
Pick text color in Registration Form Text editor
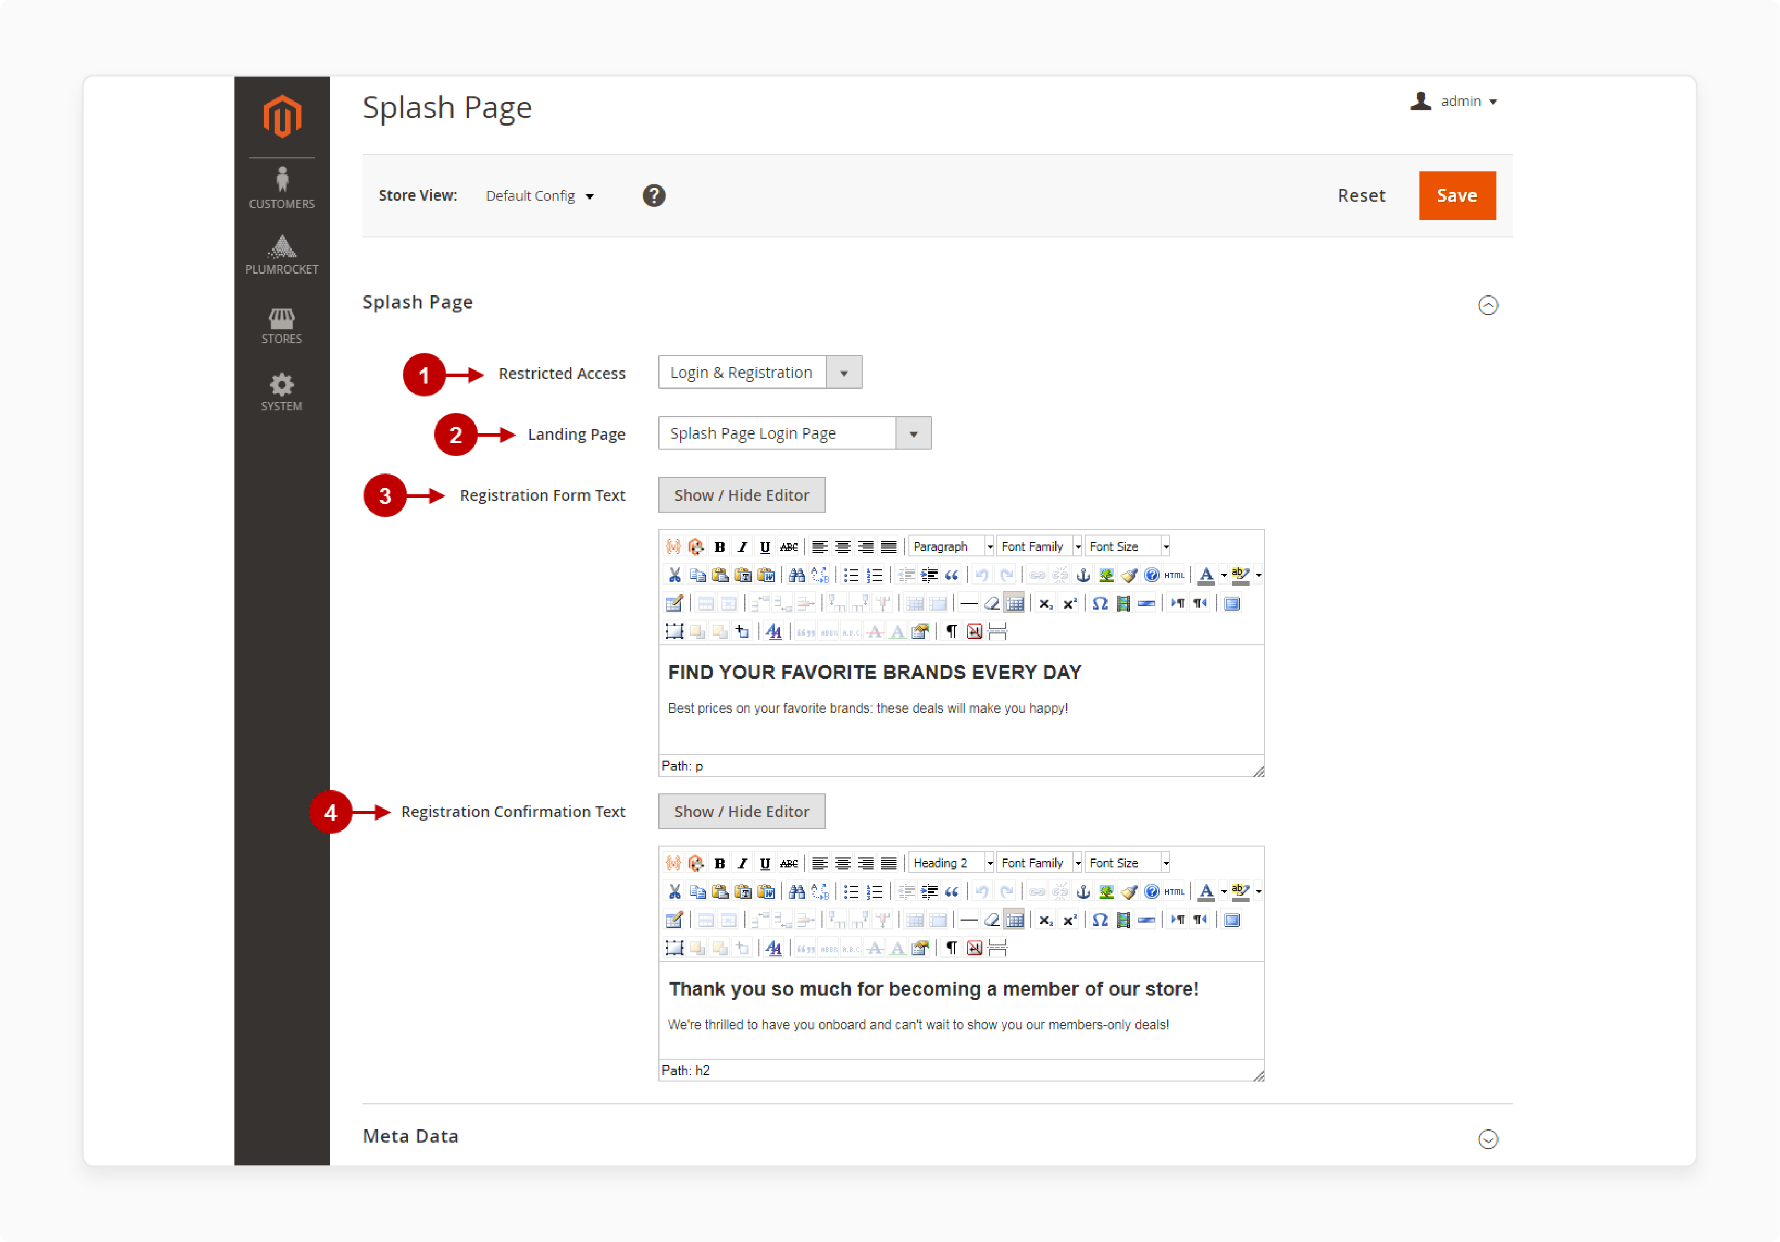pyautogui.click(x=1206, y=575)
